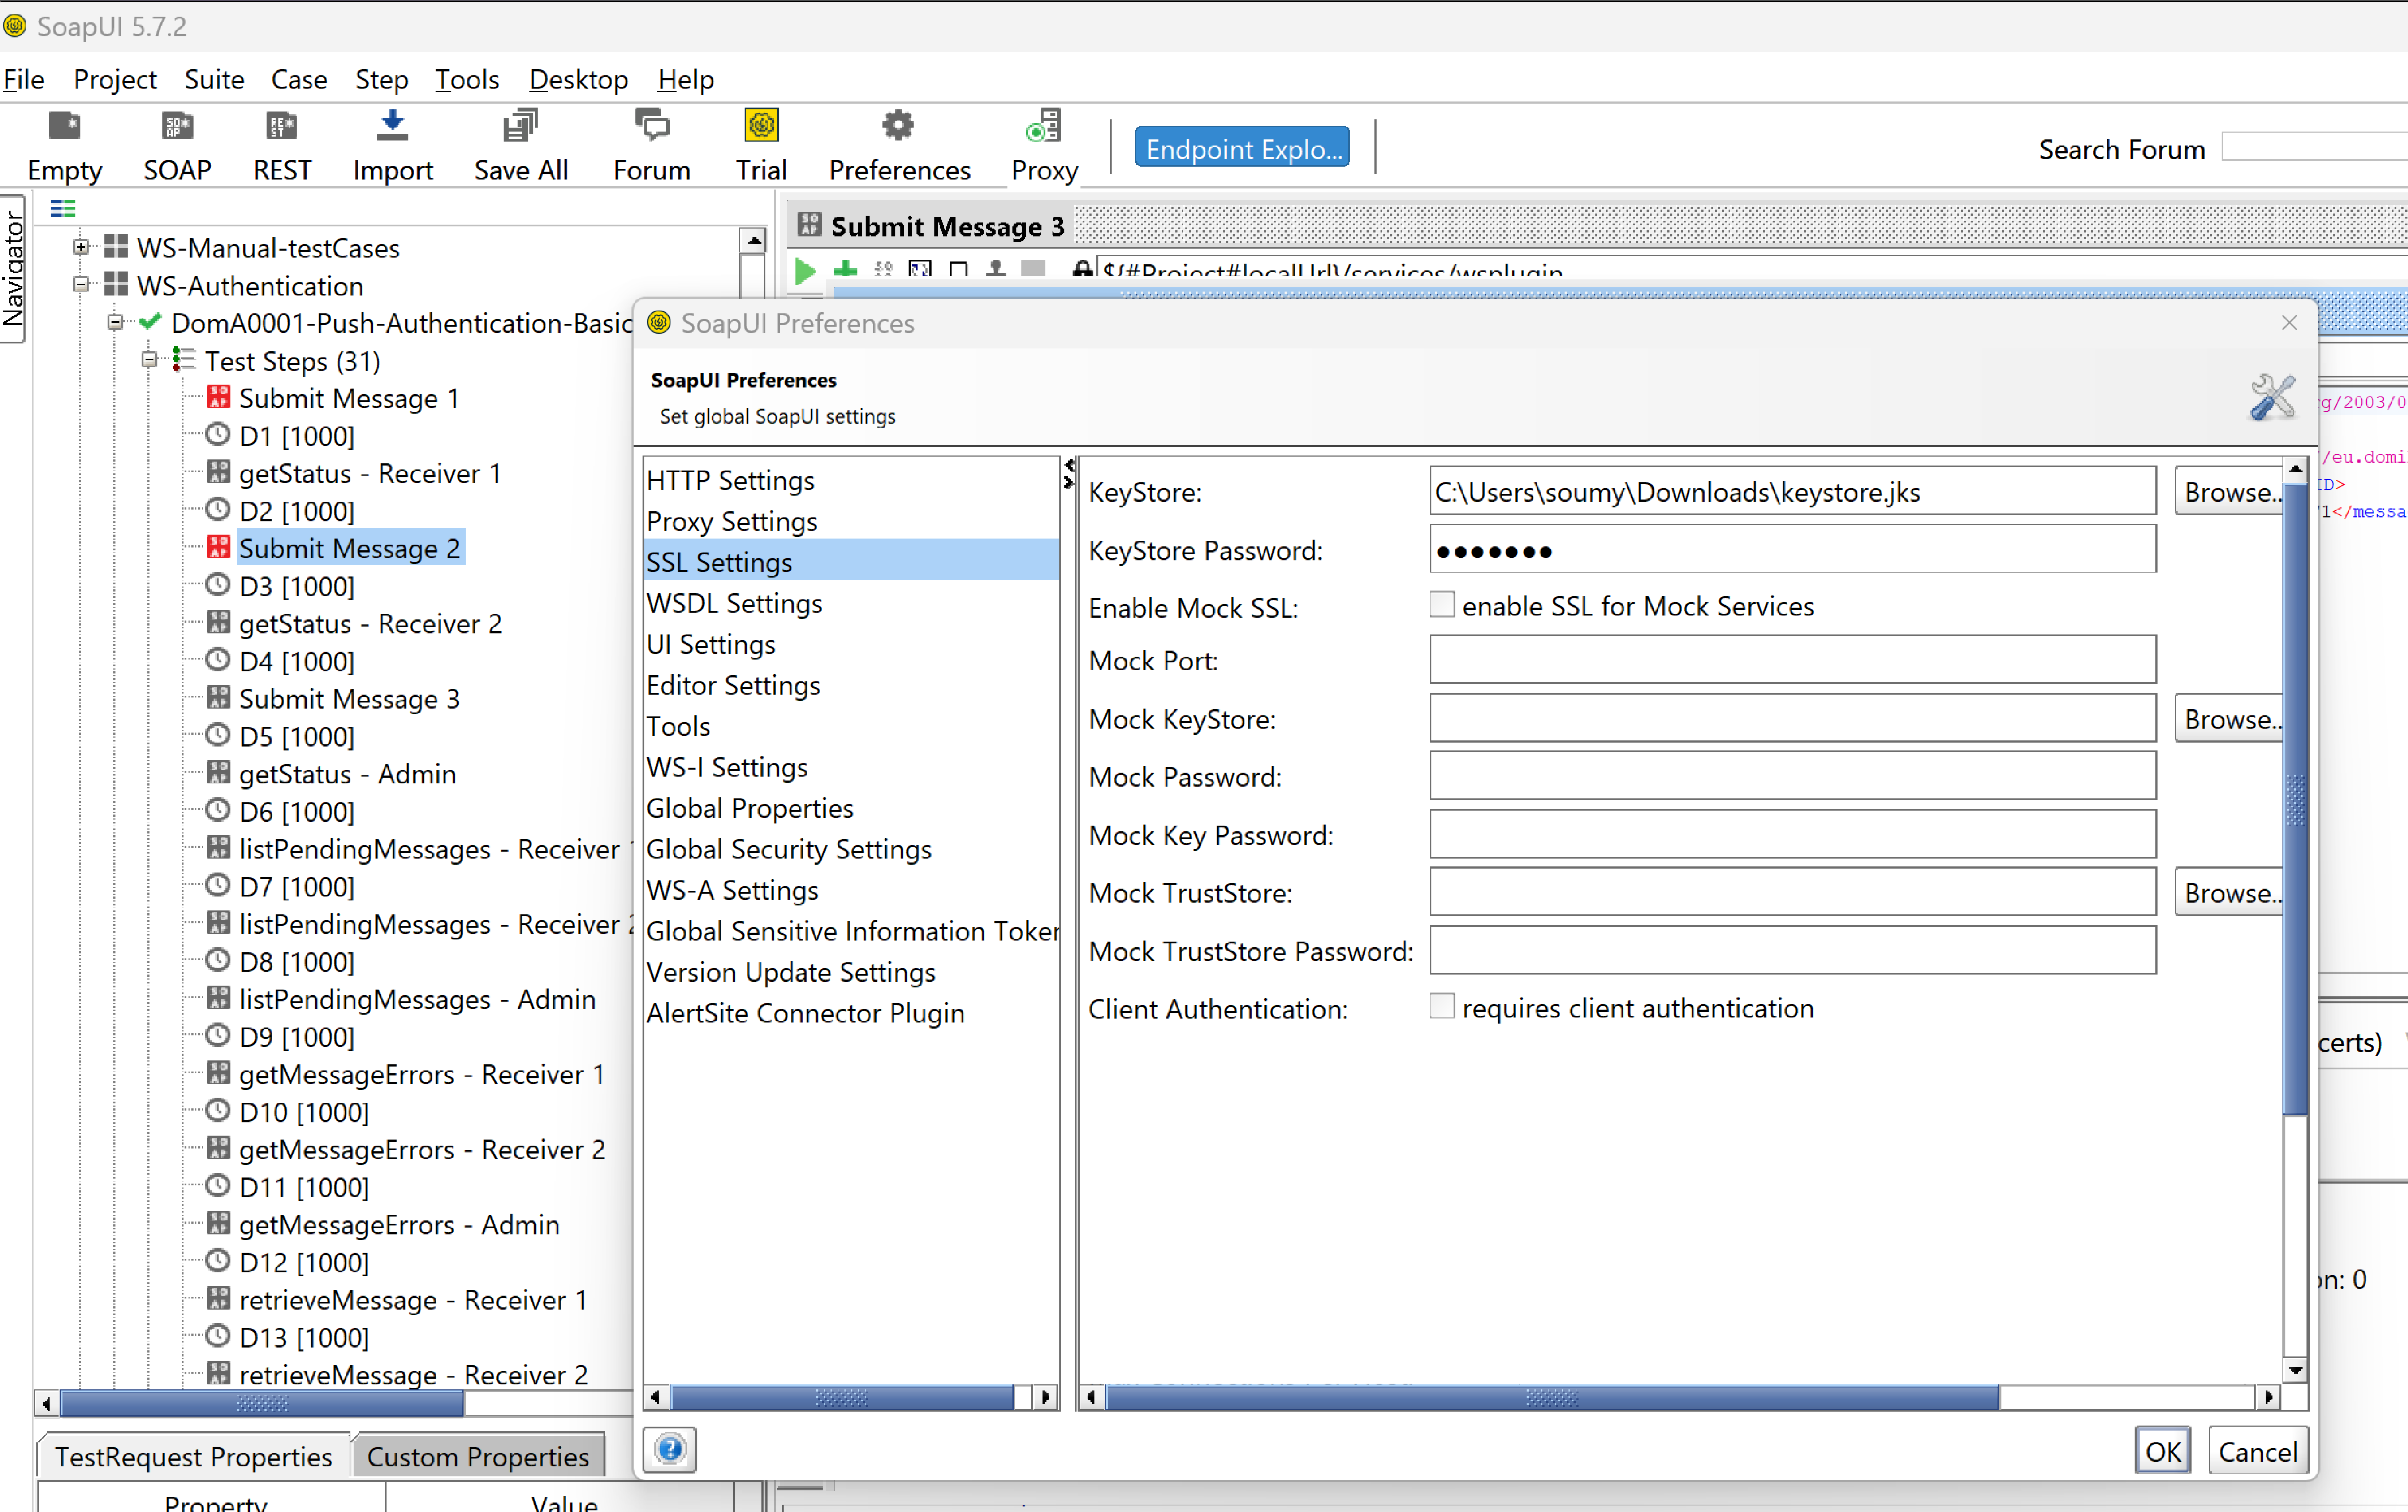
Task: Click the Endpoint Explorer button
Action: click(1242, 148)
